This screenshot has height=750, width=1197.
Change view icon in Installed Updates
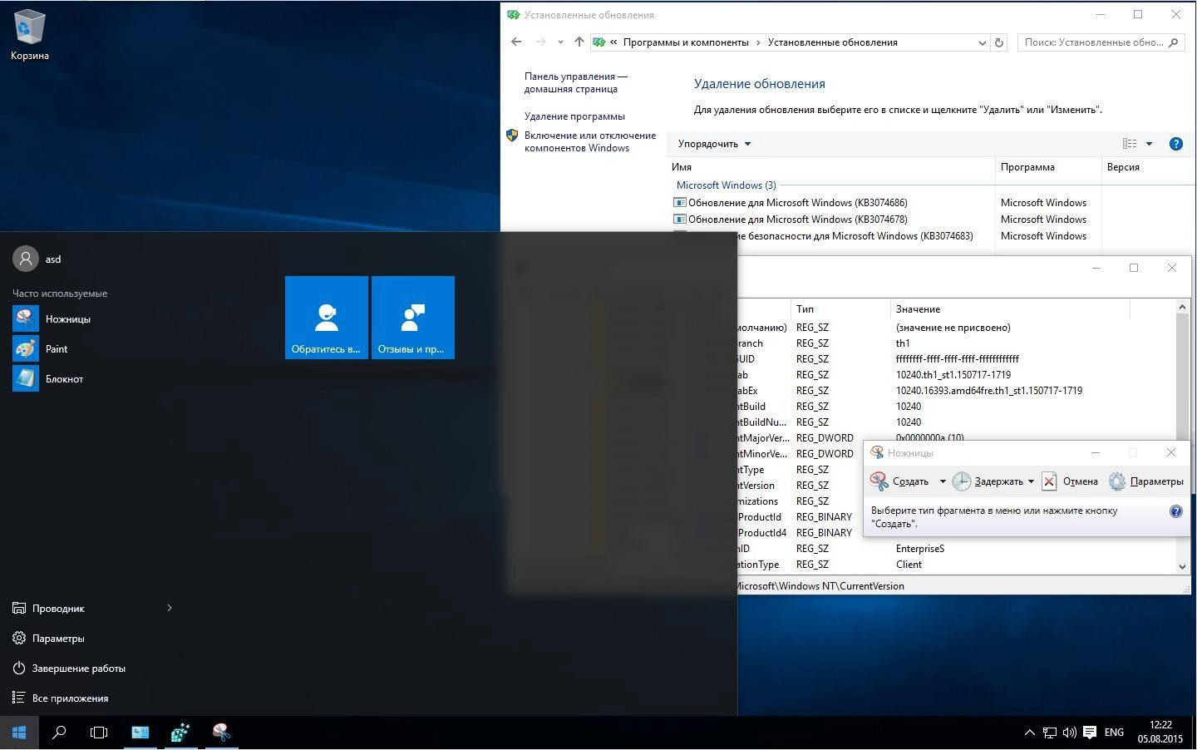[x=1129, y=144]
